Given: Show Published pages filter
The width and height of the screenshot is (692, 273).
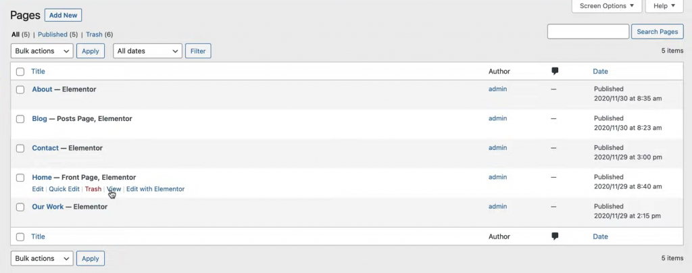Looking at the screenshot, I should point(52,34).
